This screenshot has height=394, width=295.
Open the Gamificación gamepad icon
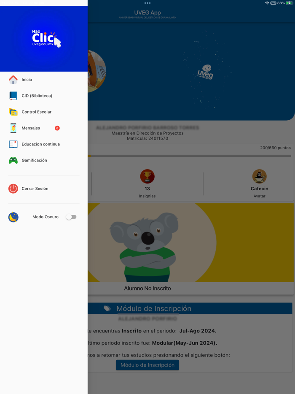tap(13, 160)
